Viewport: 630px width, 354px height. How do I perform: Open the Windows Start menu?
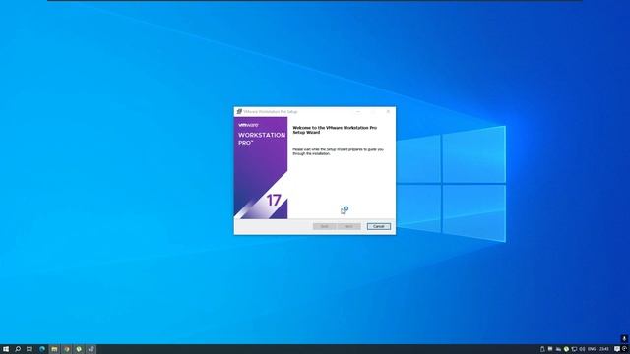(x=6, y=349)
